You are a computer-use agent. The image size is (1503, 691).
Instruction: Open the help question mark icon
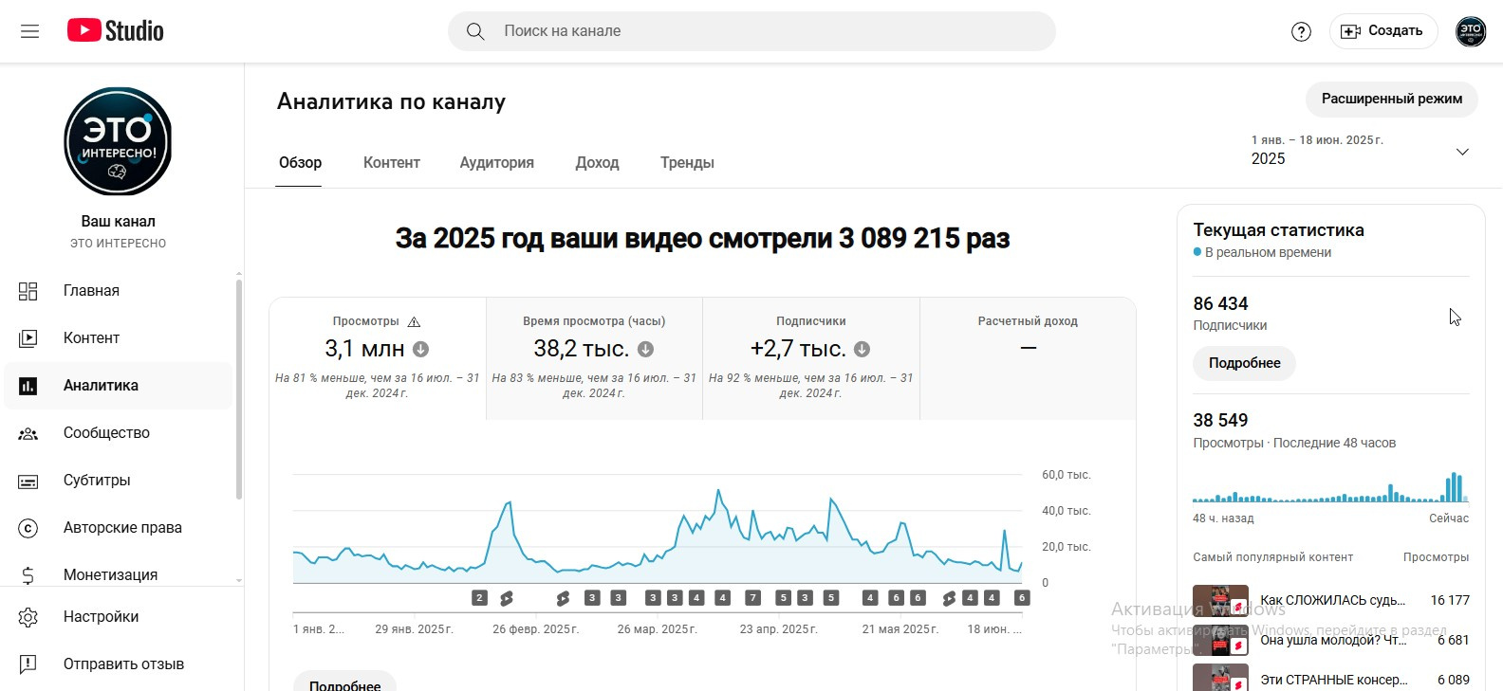point(1301,31)
